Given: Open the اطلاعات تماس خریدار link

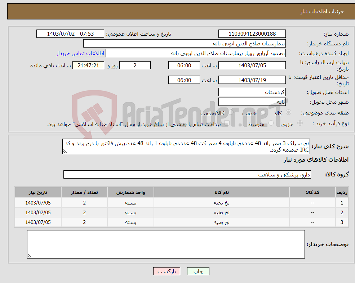Looking at the screenshot, I should [x=80, y=53].
